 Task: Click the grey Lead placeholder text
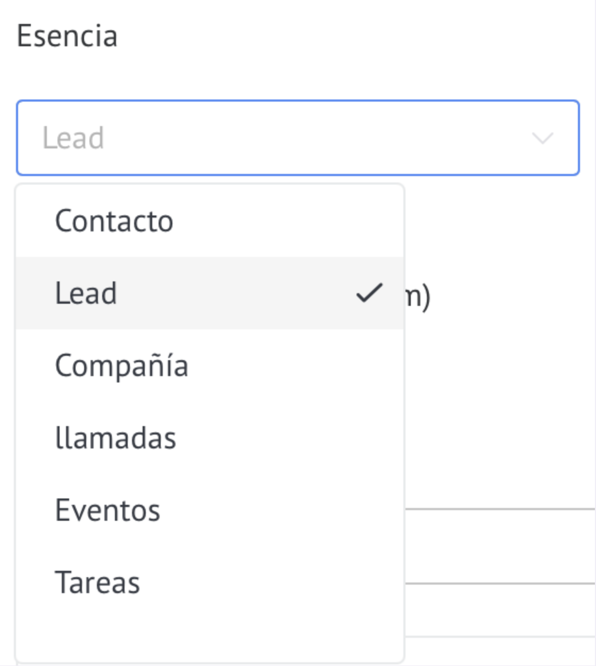[73, 138]
